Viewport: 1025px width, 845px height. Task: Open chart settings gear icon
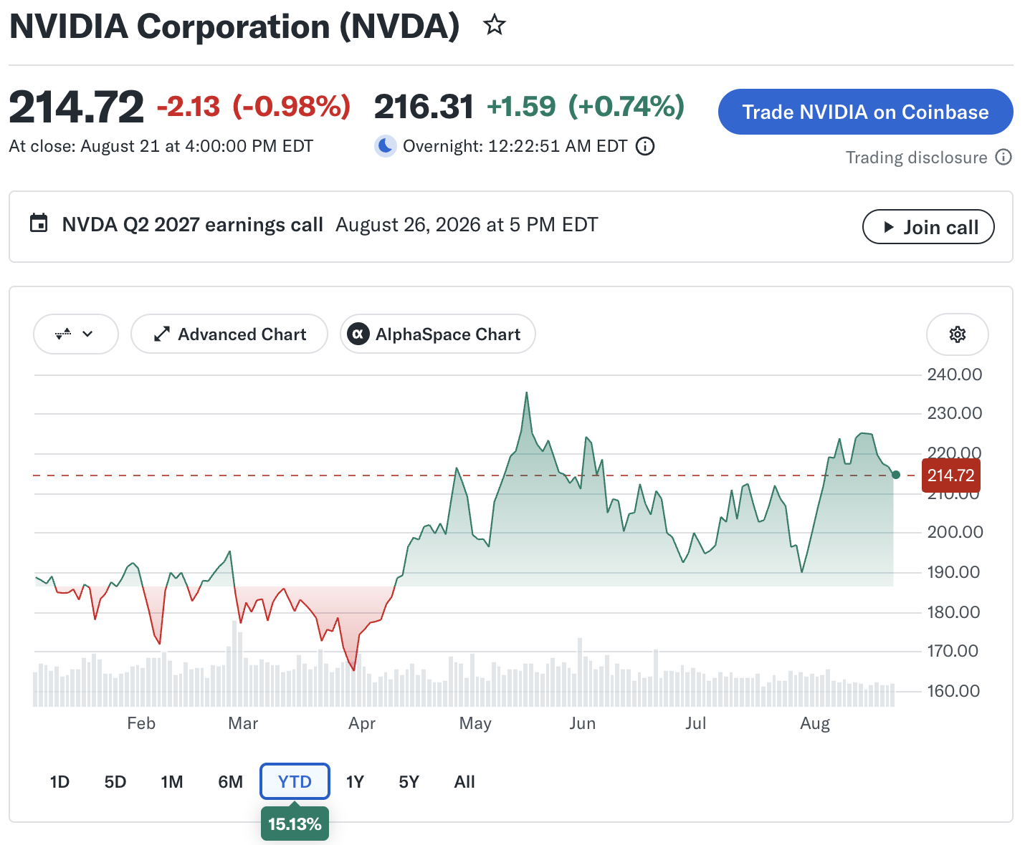click(958, 334)
